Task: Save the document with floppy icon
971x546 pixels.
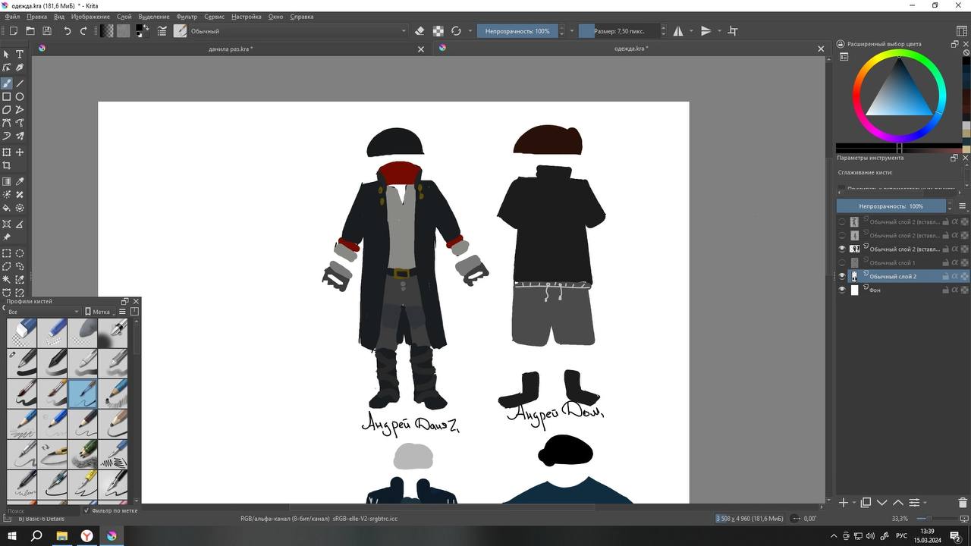Action: (x=47, y=31)
